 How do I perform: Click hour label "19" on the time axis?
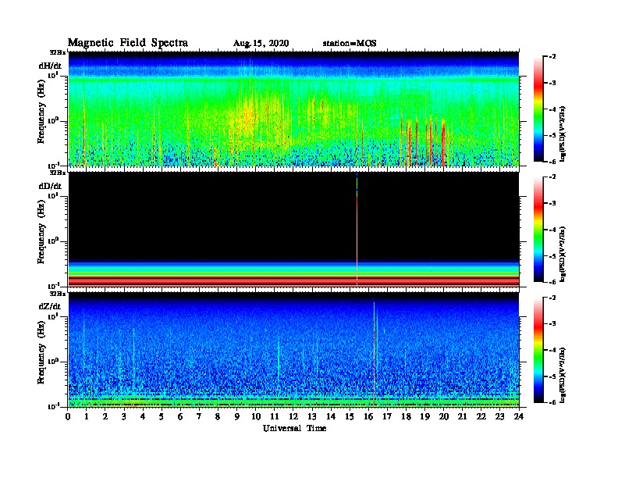pos(424,416)
